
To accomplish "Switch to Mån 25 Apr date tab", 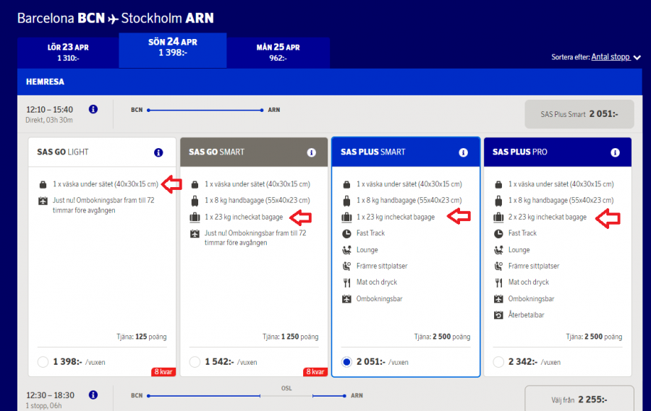I will (x=278, y=52).
